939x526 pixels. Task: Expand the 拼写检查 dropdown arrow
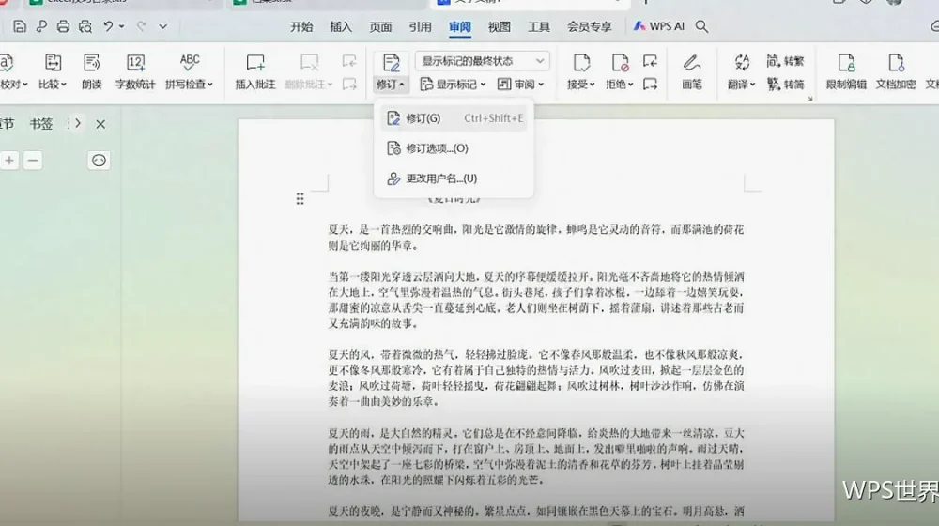(210, 85)
